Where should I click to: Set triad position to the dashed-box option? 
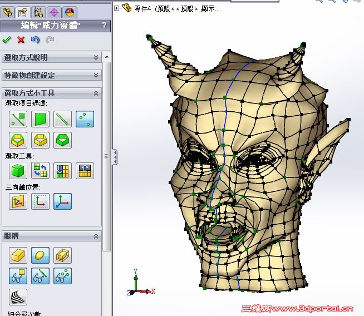pyautogui.click(x=41, y=201)
